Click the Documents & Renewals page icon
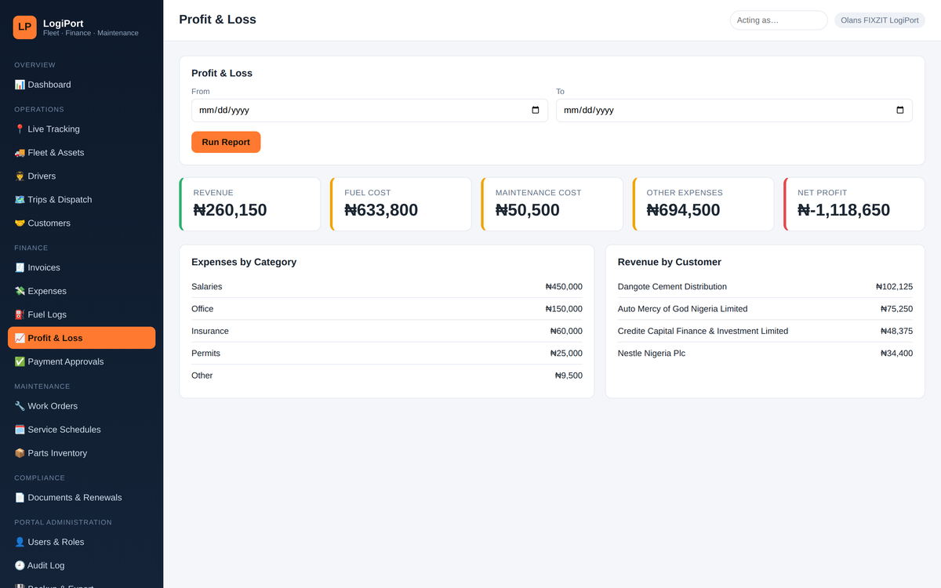This screenshot has width=941, height=588. pyautogui.click(x=20, y=498)
